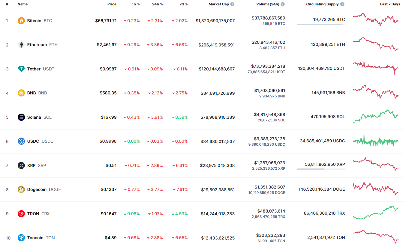The image size is (406, 247).
Task: Click the Toncoin logo icon
Action: pos(21,238)
